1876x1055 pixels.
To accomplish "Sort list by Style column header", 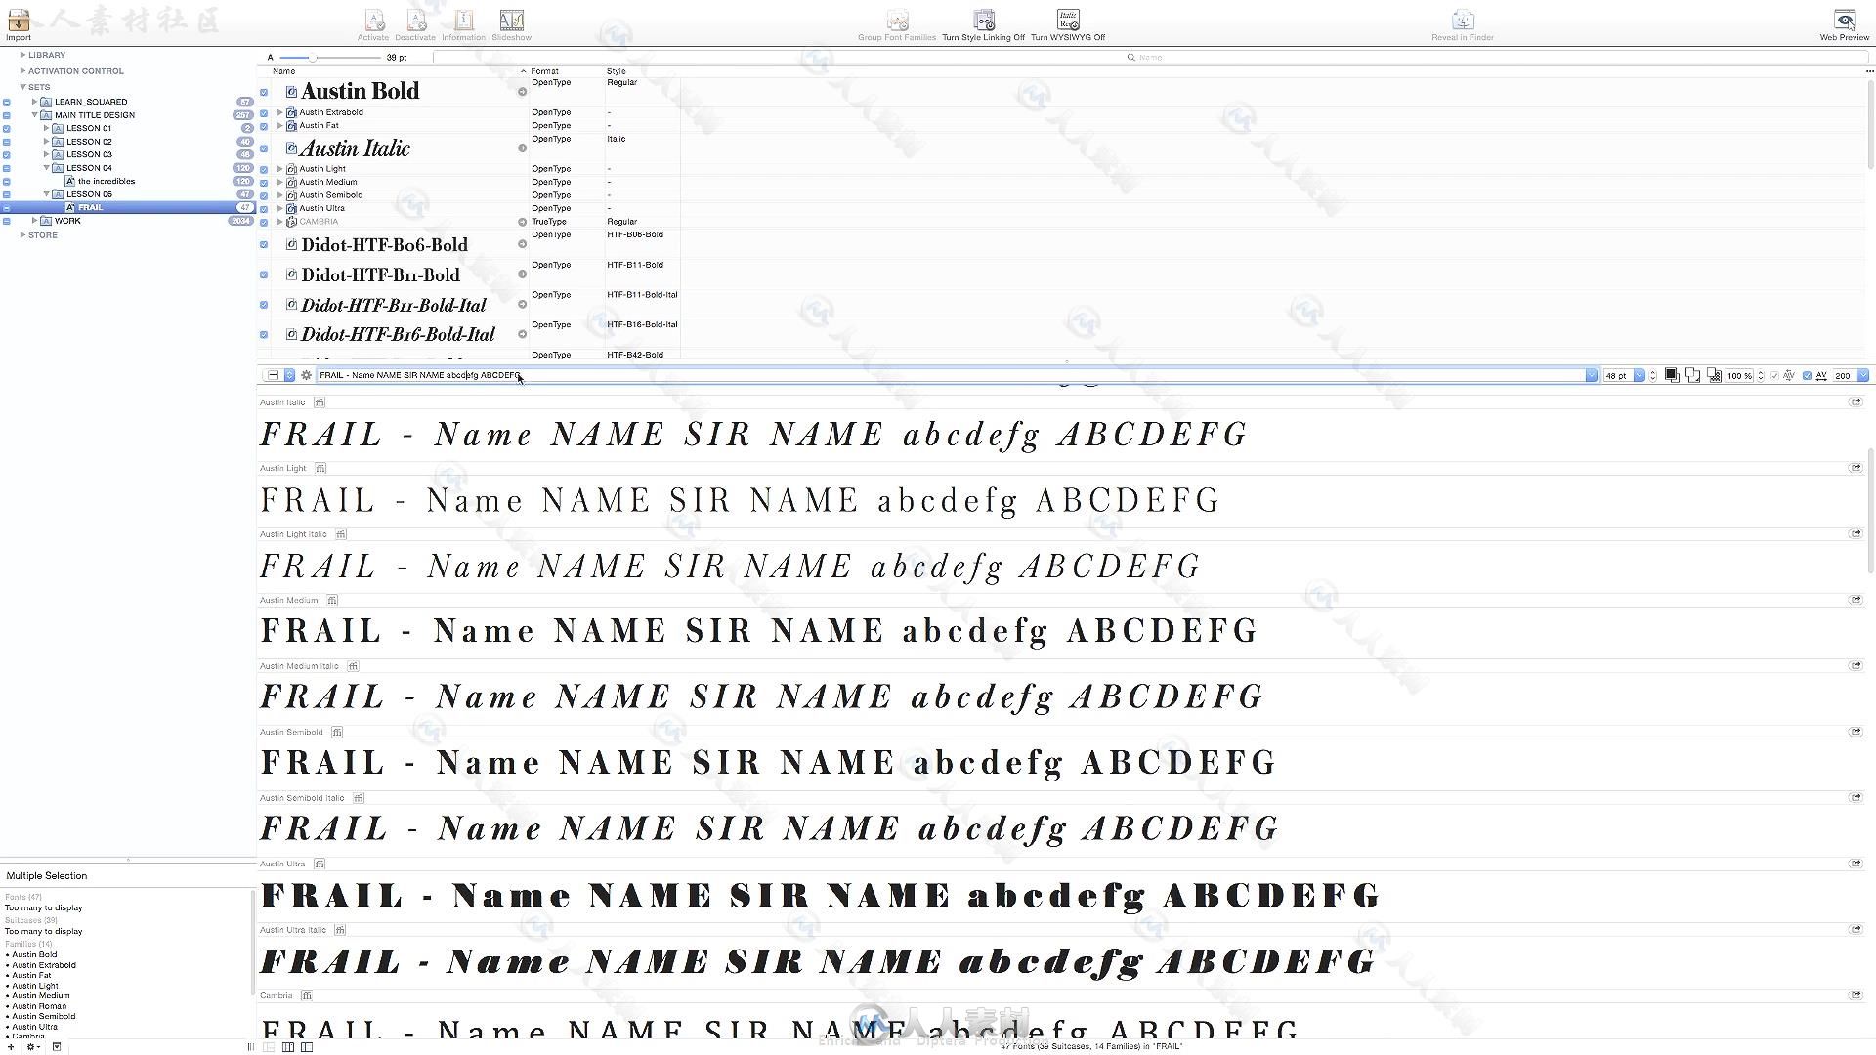I will coord(616,71).
